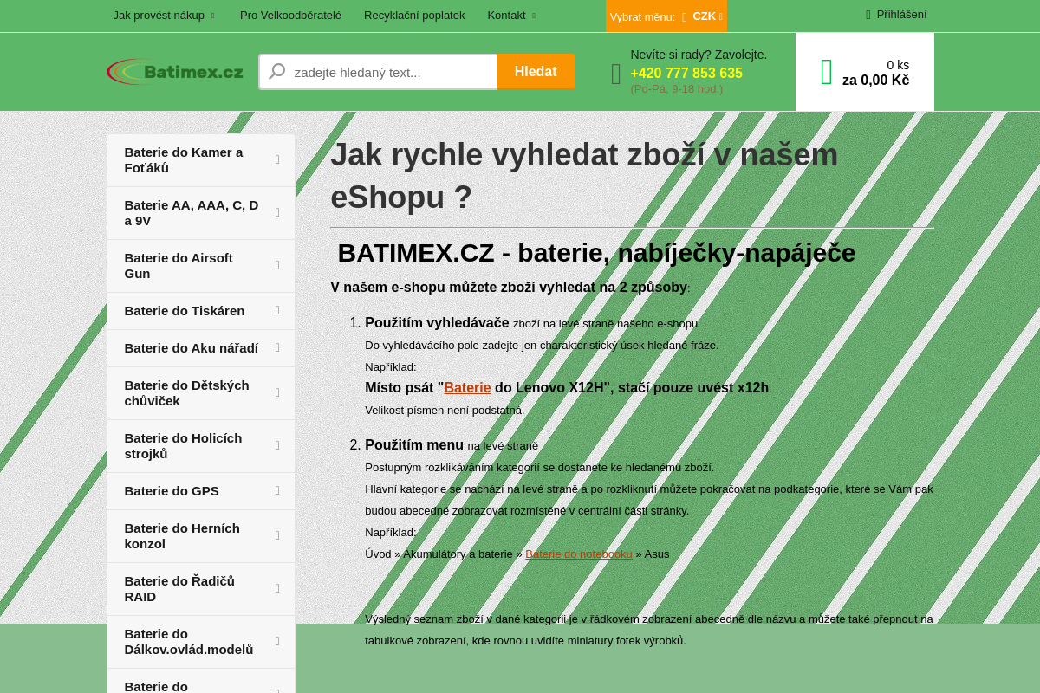The image size is (1040, 693).
Task: Select the 'Baterie do Tiskáren' category
Action: (185, 310)
